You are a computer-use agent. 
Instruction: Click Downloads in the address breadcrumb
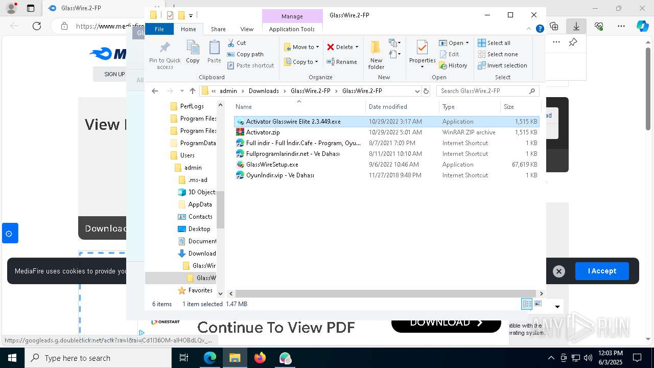pos(264,91)
